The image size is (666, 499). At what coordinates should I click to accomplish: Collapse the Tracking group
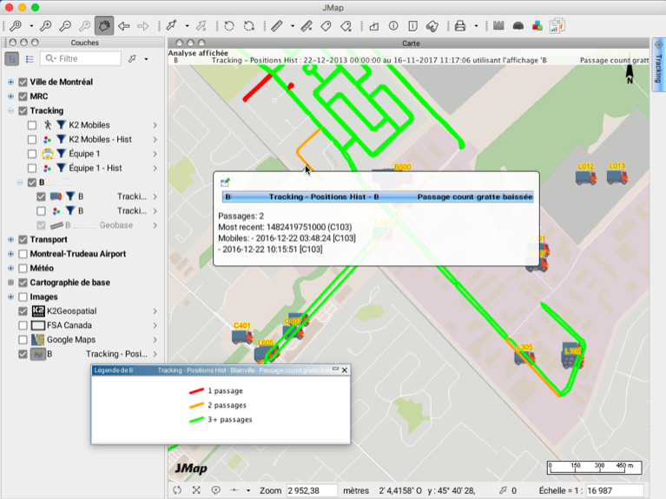tap(10, 111)
